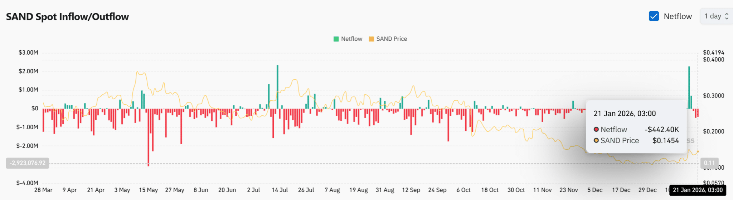Click the SAND Spot Inflow/Outflow title

[x=67, y=17]
